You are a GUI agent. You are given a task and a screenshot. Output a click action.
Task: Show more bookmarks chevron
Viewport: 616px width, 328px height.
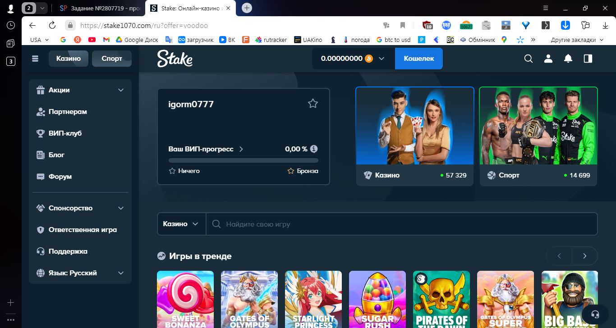[533, 40]
